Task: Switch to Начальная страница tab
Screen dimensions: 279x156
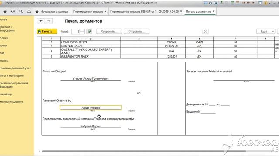Action: [52, 12]
